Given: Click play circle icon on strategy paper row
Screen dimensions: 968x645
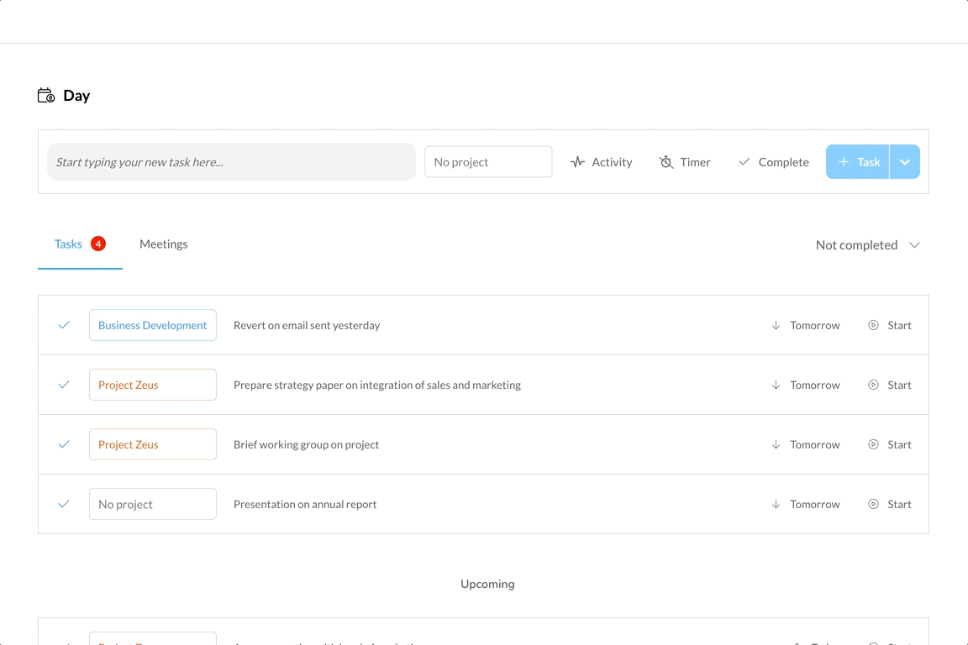Looking at the screenshot, I should point(874,385).
